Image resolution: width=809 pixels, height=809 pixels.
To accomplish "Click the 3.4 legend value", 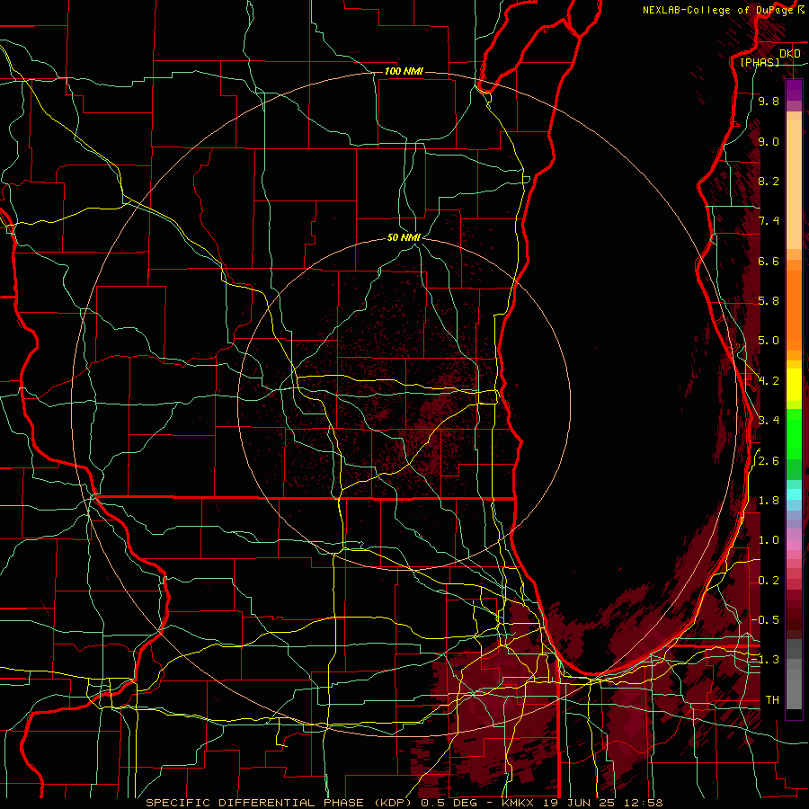I will pos(769,421).
